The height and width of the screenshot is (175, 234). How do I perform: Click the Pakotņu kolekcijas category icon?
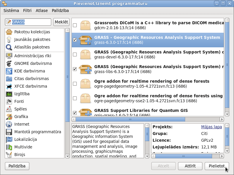pyautogui.click(x=9, y=32)
